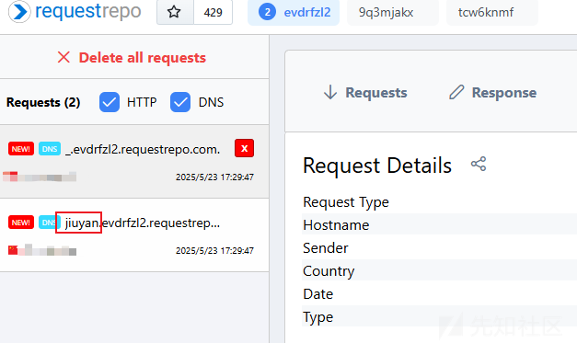The width and height of the screenshot is (577, 343).
Task: Switch to the tcw6knmf session tab
Action: point(492,13)
